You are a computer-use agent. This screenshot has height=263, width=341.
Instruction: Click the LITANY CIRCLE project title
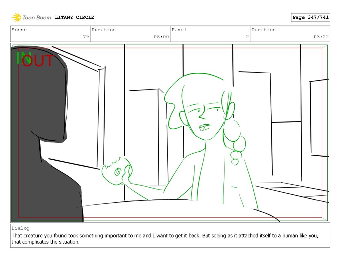[x=74, y=17]
